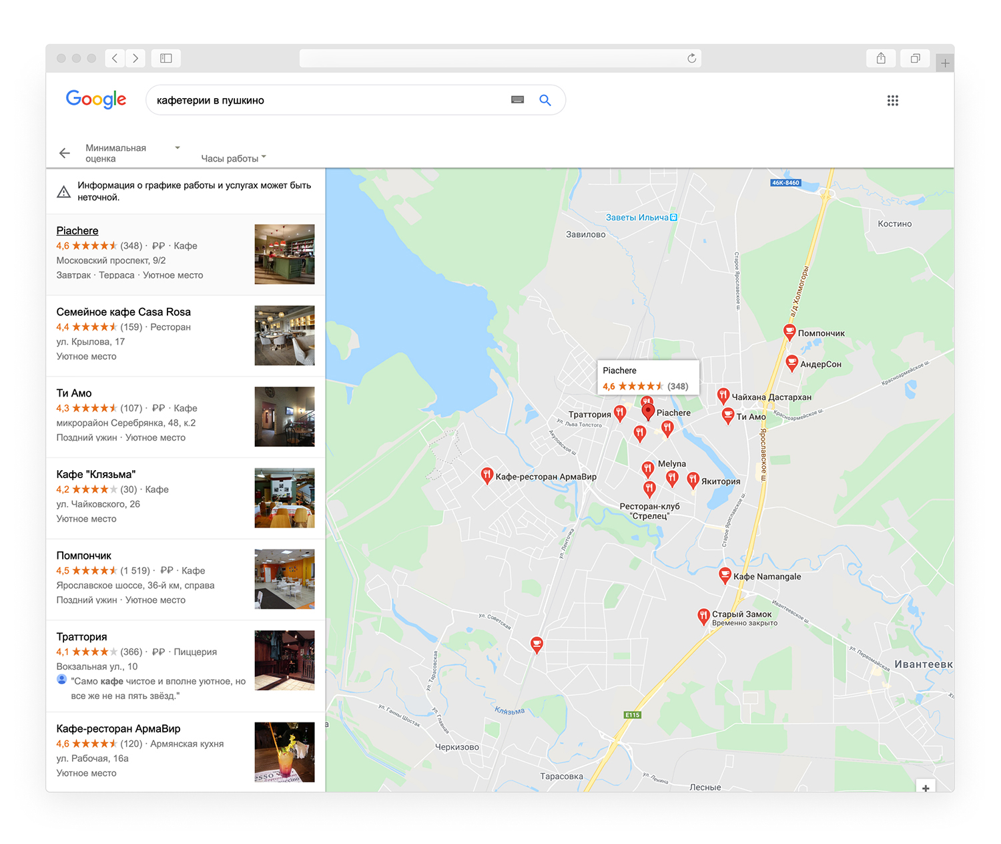Zoom in on the map with plus button
This screenshot has height=844, width=1001.
pos(925,788)
